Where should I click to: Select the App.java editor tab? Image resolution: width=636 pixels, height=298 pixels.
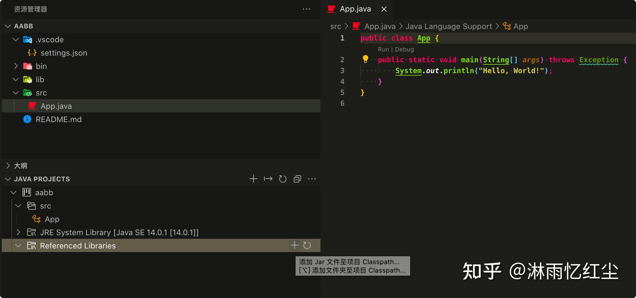click(x=356, y=9)
